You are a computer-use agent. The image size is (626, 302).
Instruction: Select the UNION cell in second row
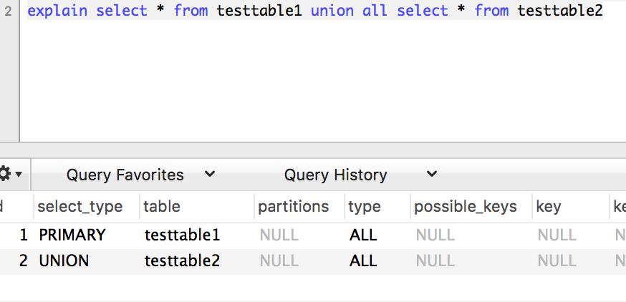pyautogui.click(x=64, y=261)
